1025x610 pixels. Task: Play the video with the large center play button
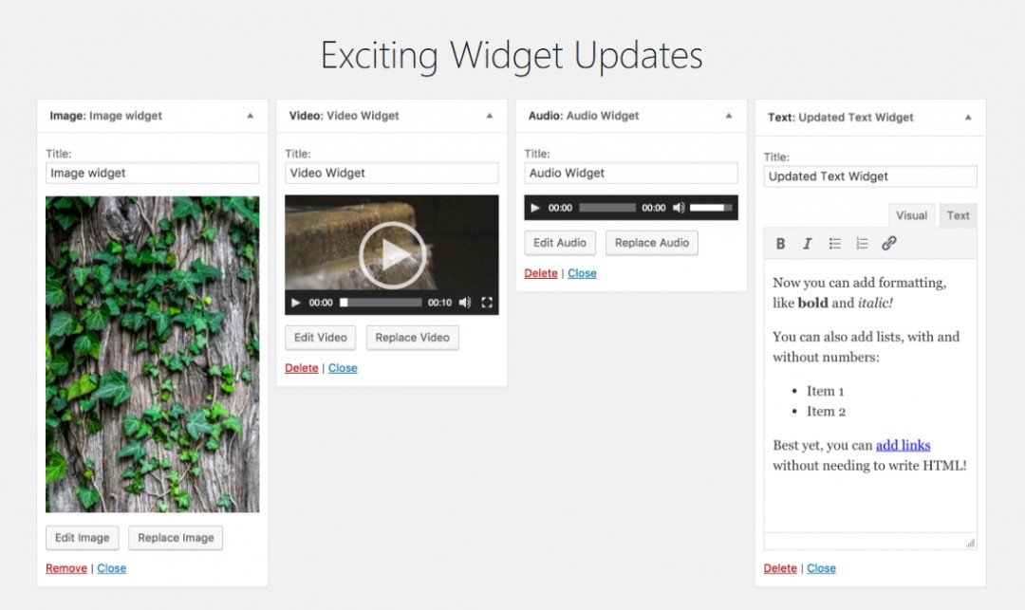click(x=392, y=254)
